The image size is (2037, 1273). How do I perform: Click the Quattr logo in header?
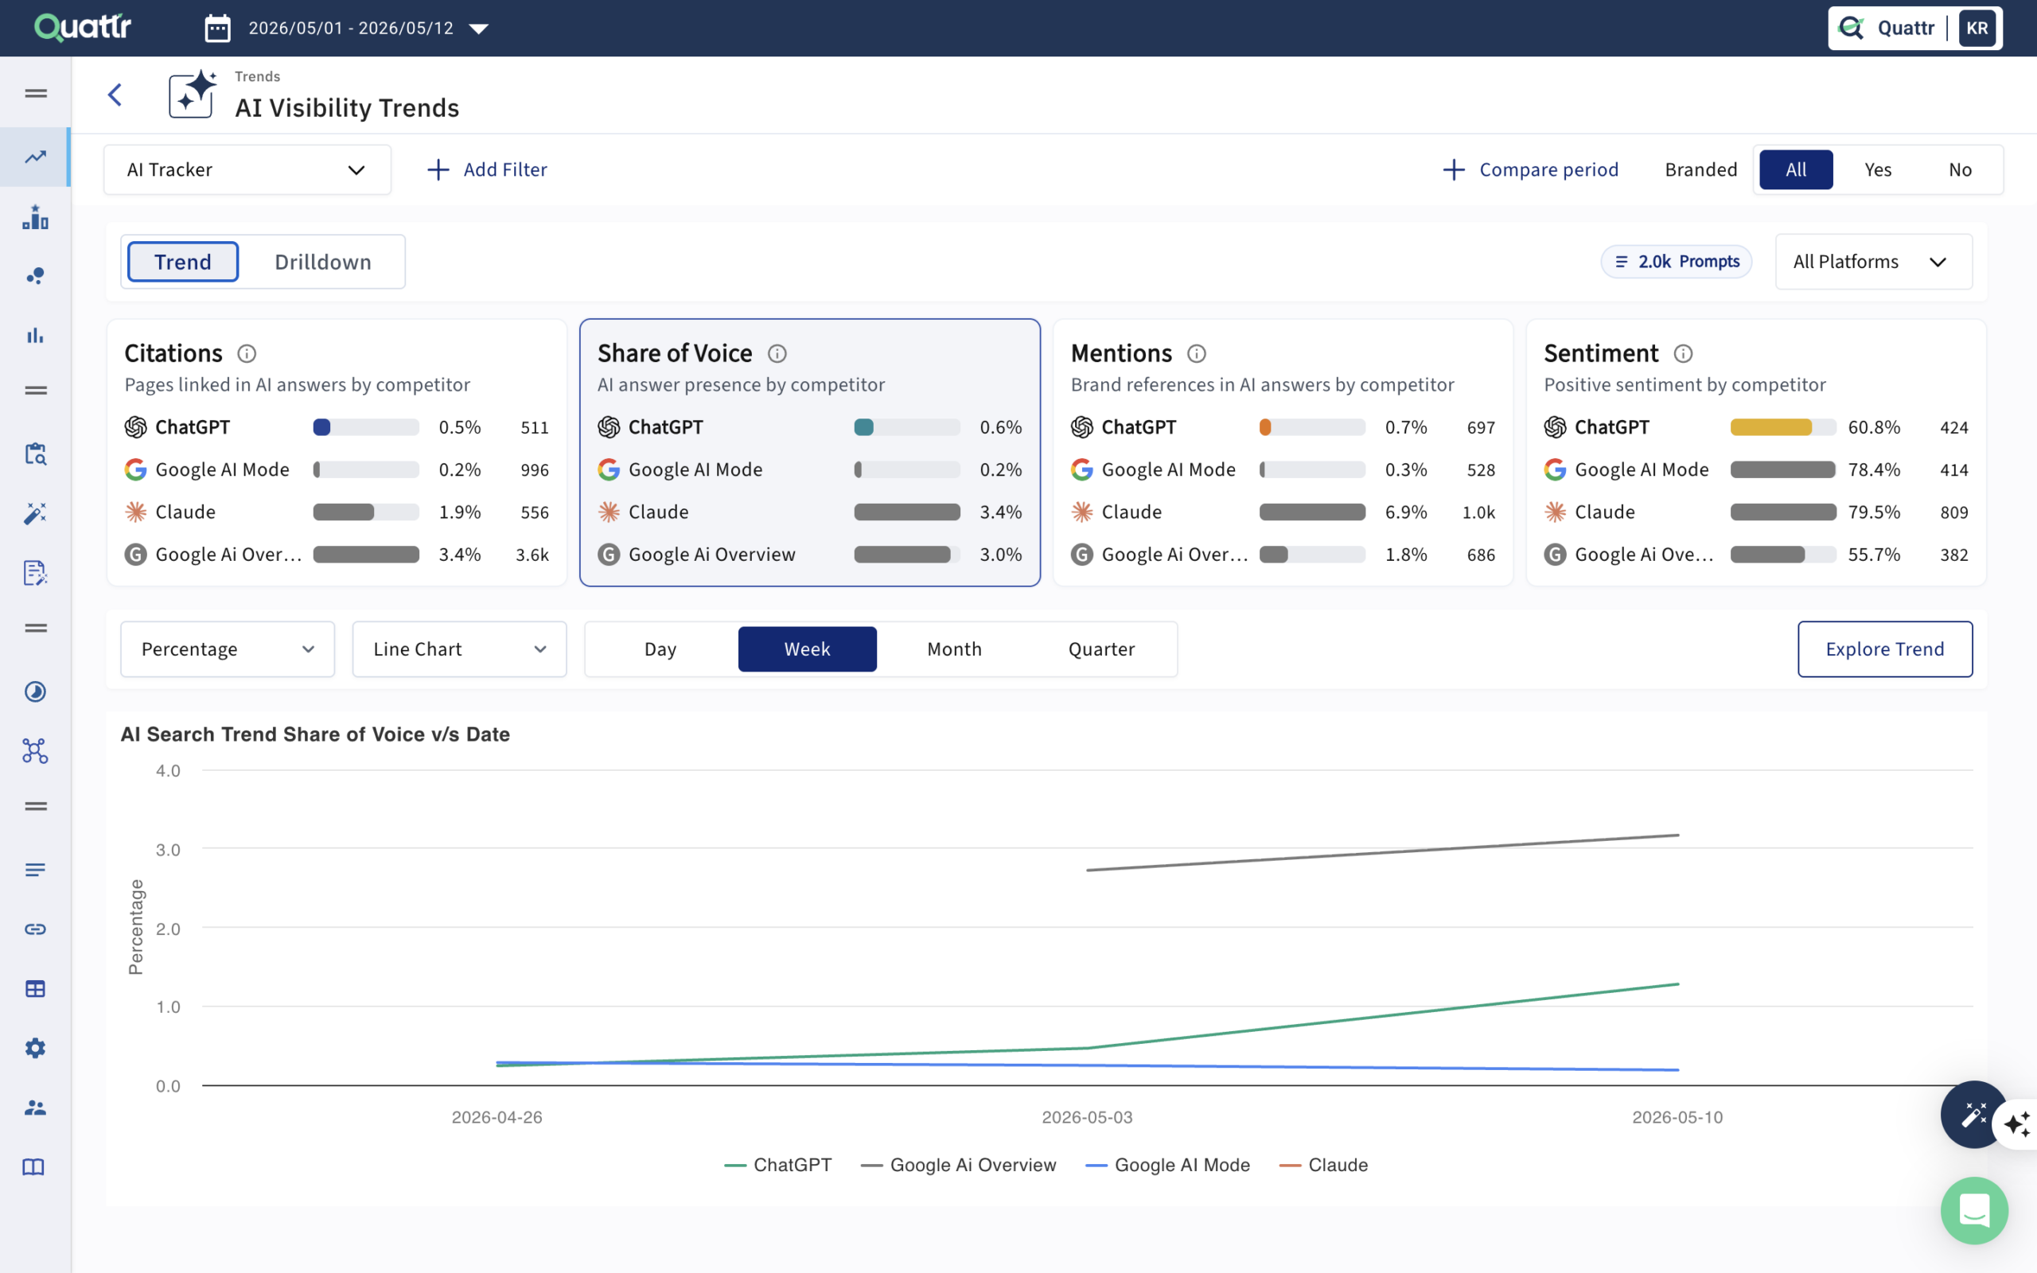click(x=83, y=27)
